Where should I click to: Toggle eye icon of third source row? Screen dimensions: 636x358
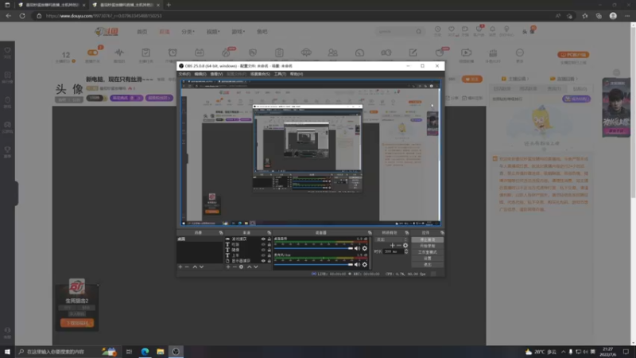pos(263,250)
